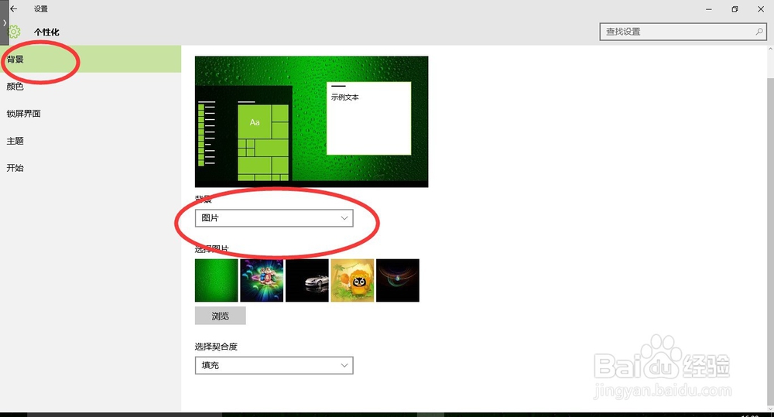Minimize the settings window
This screenshot has width=774, height=417.
pyautogui.click(x=709, y=9)
